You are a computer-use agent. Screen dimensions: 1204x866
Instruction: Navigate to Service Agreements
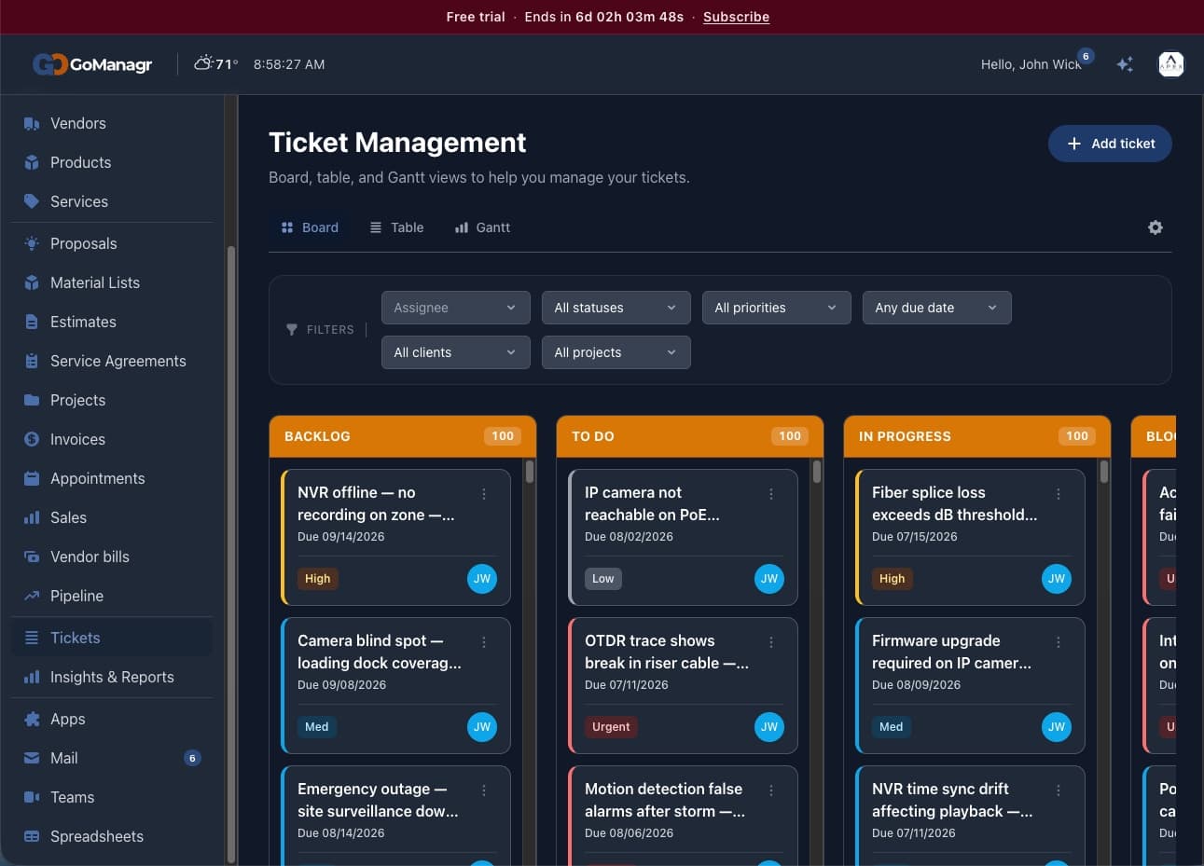(x=112, y=361)
